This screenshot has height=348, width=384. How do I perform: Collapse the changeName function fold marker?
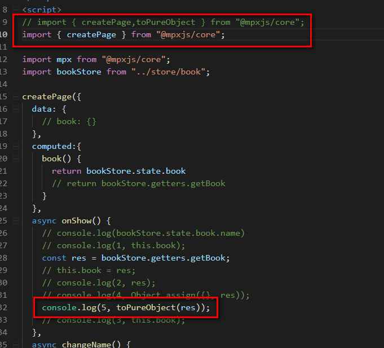16,345
